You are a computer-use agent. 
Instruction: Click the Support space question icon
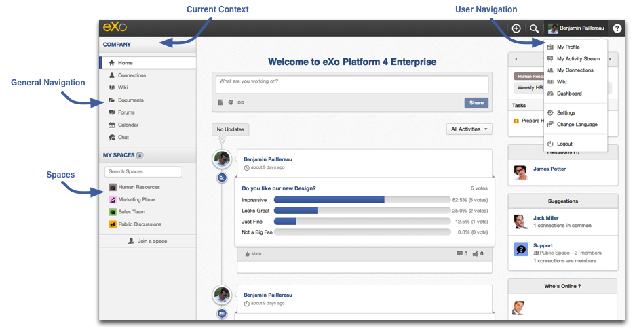(x=521, y=249)
